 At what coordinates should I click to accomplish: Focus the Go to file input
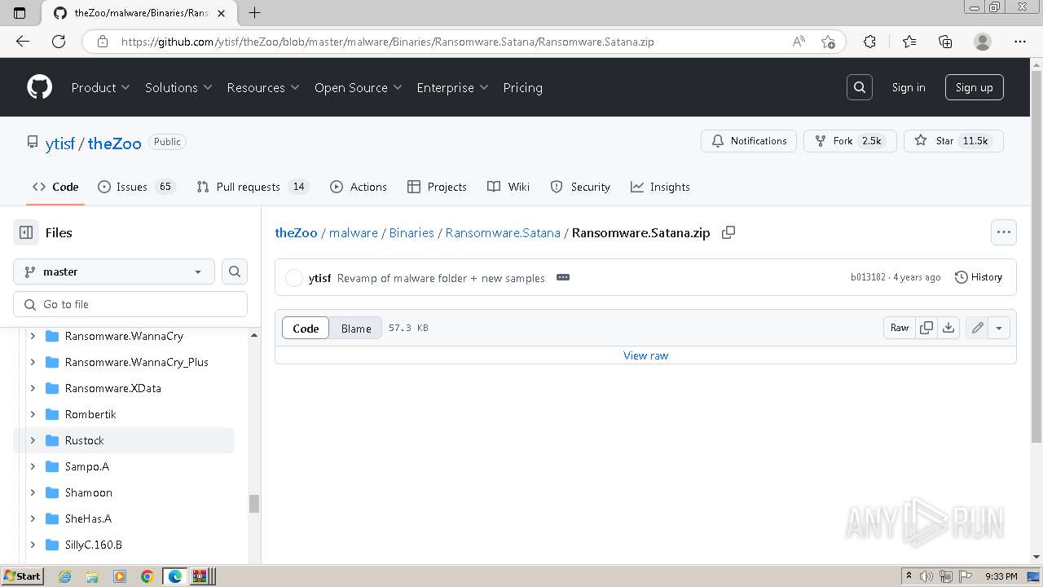[x=130, y=304]
